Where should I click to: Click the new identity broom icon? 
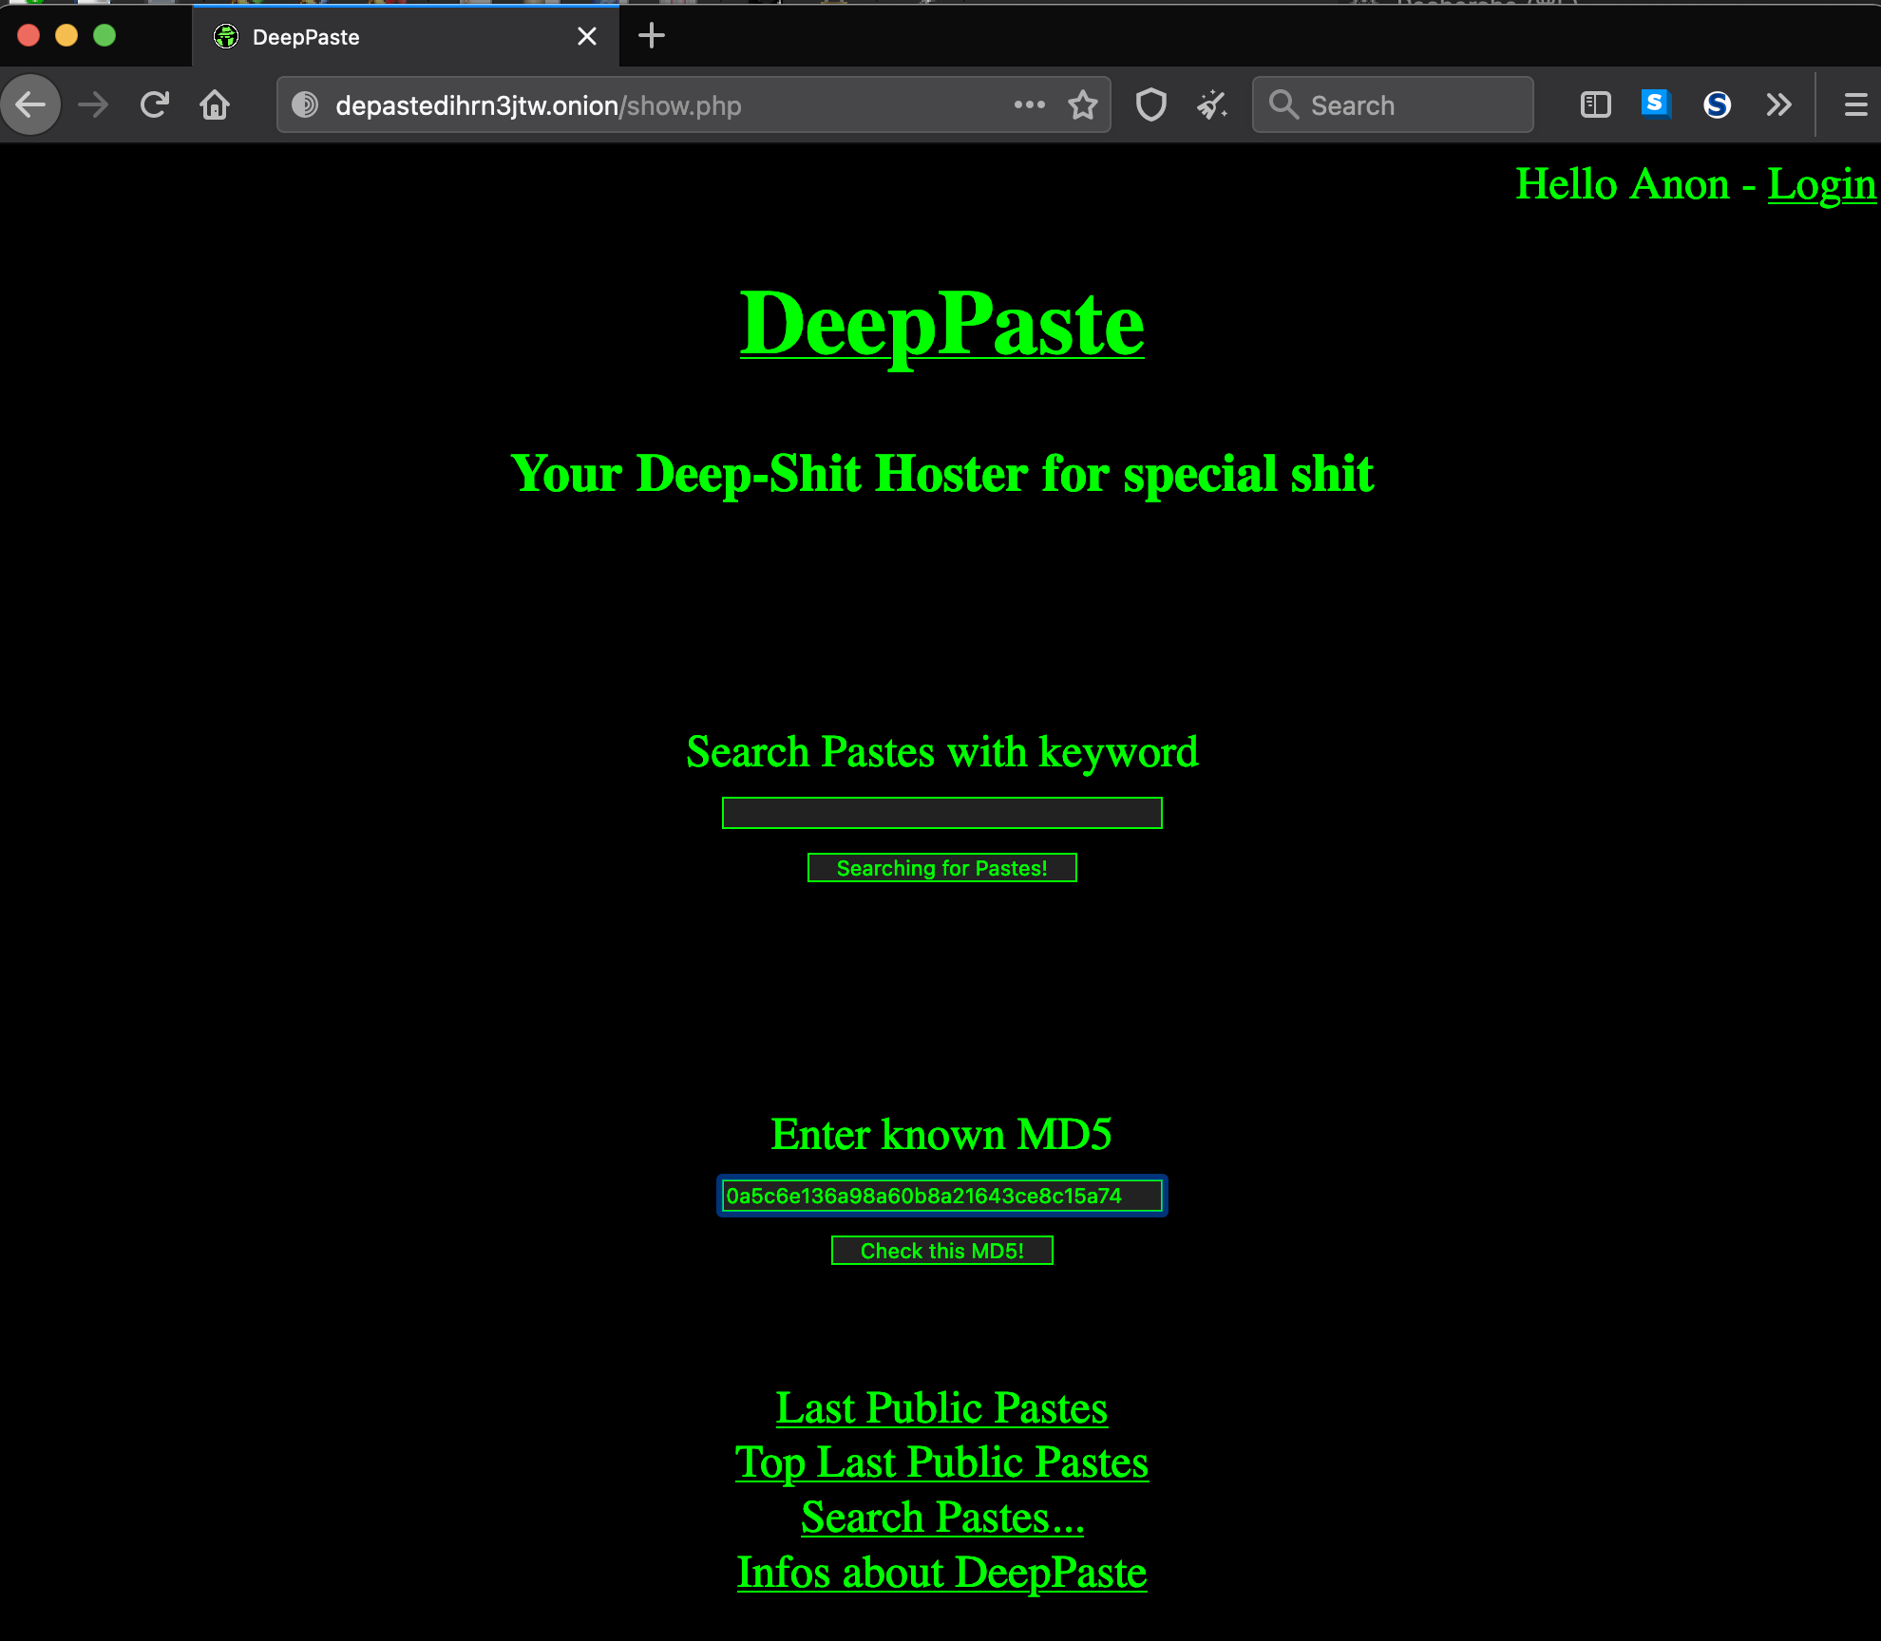click(1212, 104)
